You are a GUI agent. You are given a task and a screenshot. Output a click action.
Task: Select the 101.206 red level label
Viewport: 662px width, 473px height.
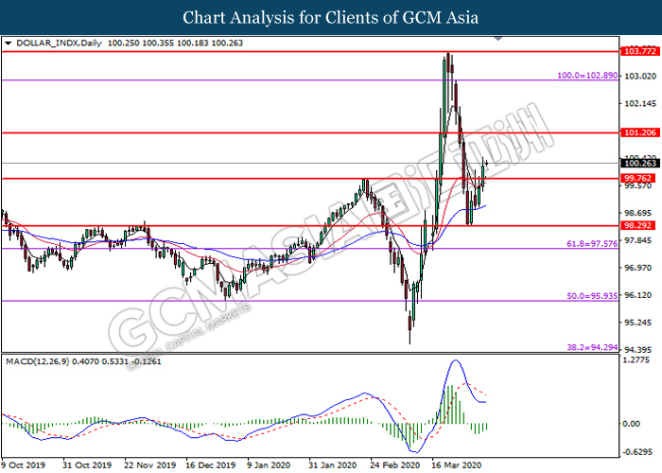pyautogui.click(x=640, y=132)
